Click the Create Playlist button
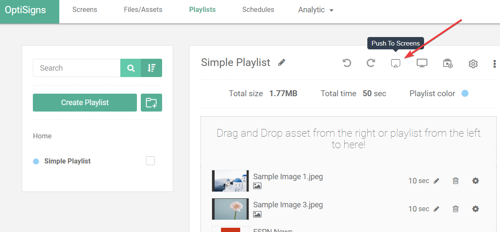The width and height of the screenshot is (500, 232). (85, 103)
